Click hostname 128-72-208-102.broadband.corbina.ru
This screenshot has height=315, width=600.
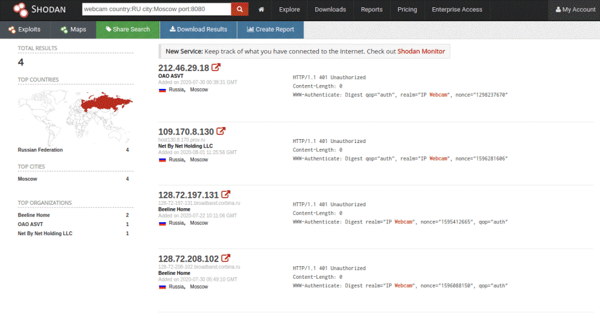(x=199, y=267)
